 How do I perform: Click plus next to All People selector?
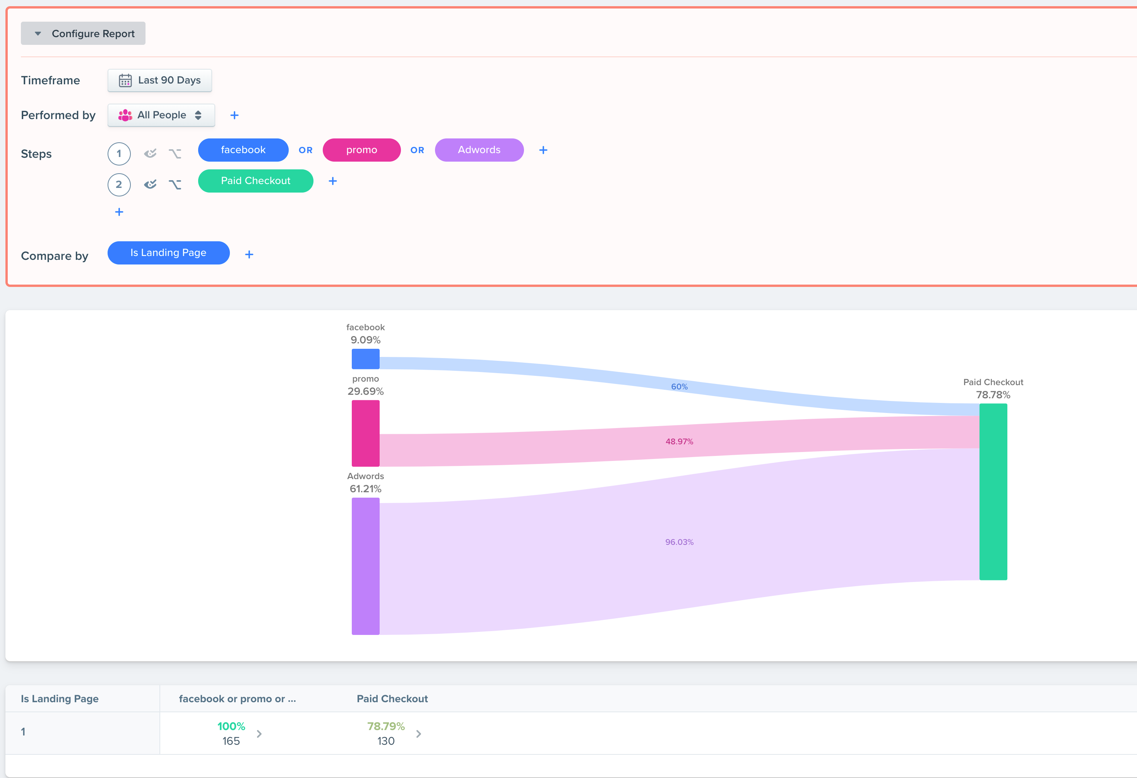tap(235, 115)
